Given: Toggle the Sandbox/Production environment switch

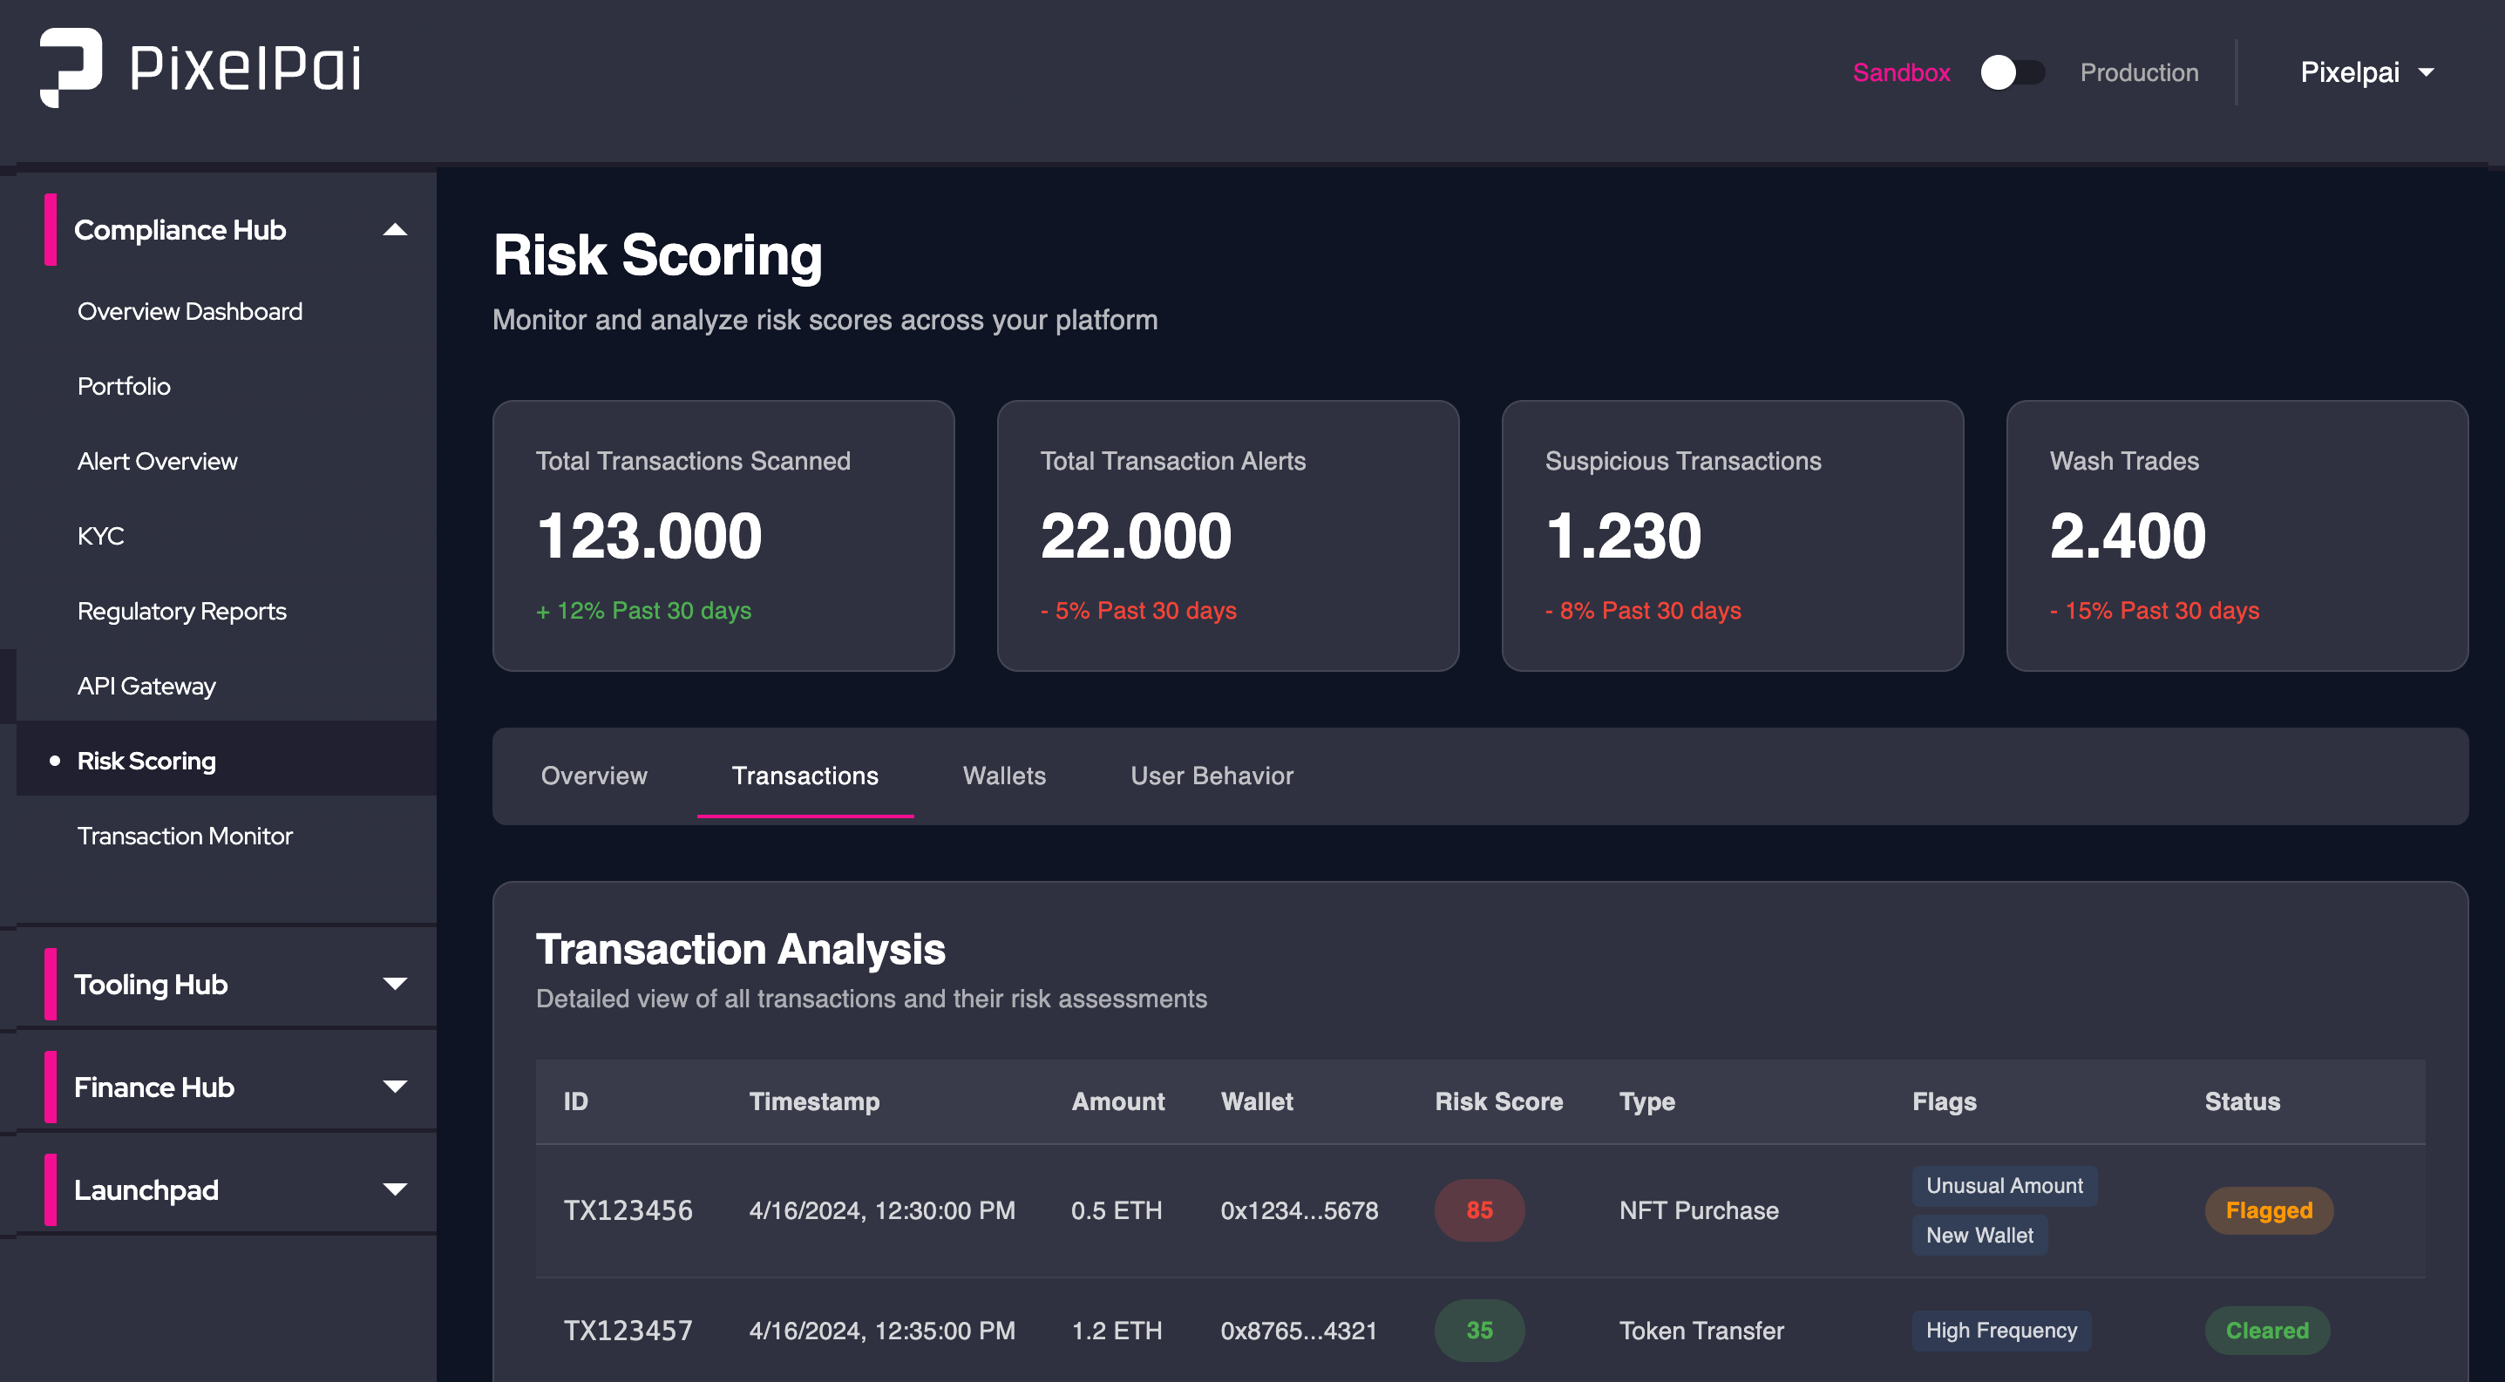Looking at the screenshot, I should pyautogui.click(x=2012, y=72).
